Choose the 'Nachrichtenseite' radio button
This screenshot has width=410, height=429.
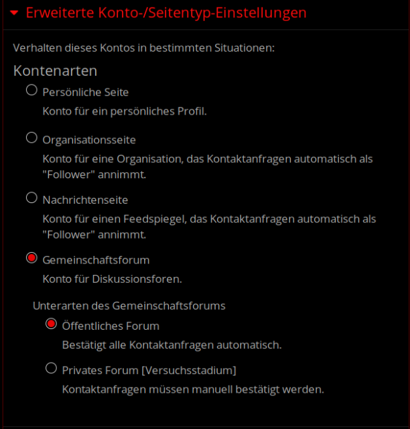[31, 198]
